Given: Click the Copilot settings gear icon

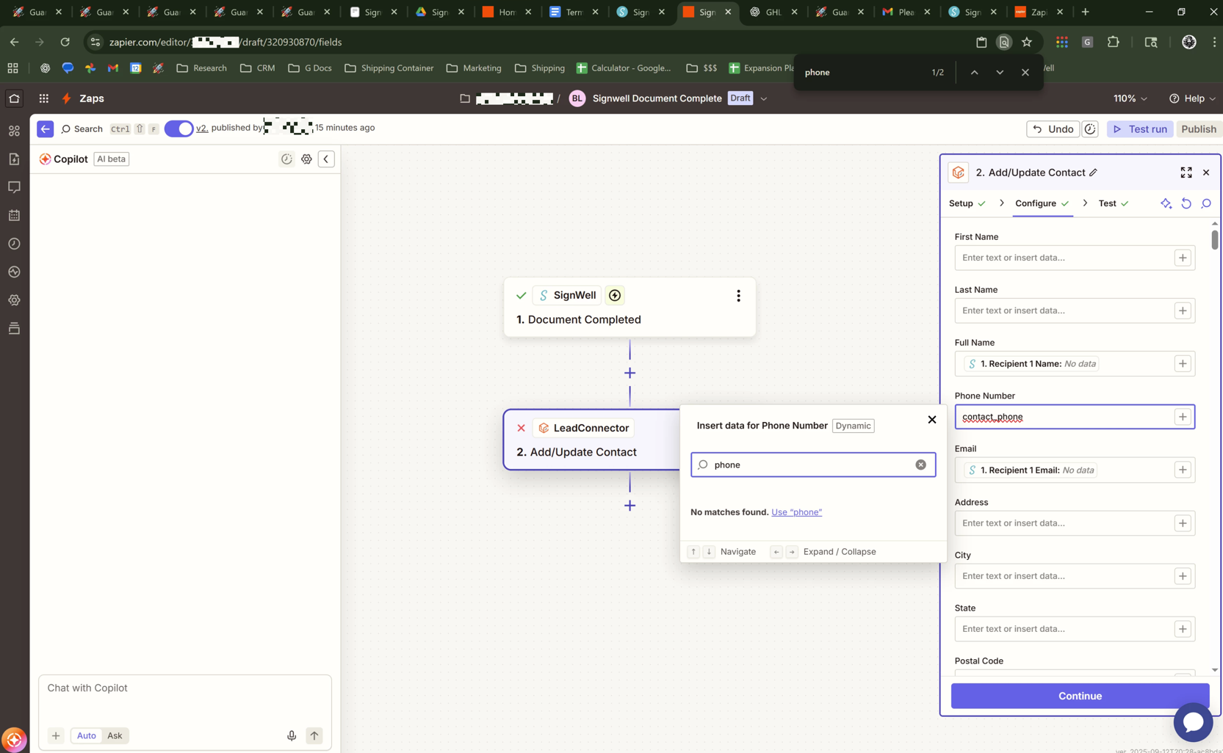Looking at the screenshot, I should tap(306, 159).
